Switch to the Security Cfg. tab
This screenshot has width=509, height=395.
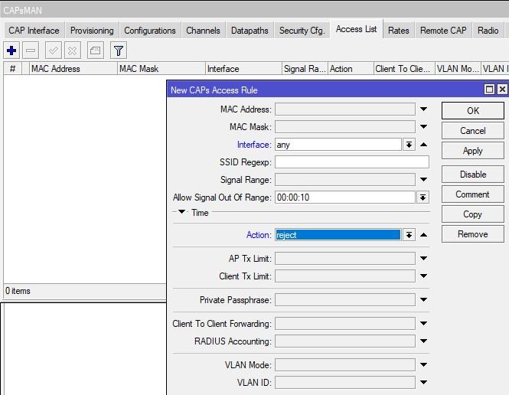click(x=302, y=31)
